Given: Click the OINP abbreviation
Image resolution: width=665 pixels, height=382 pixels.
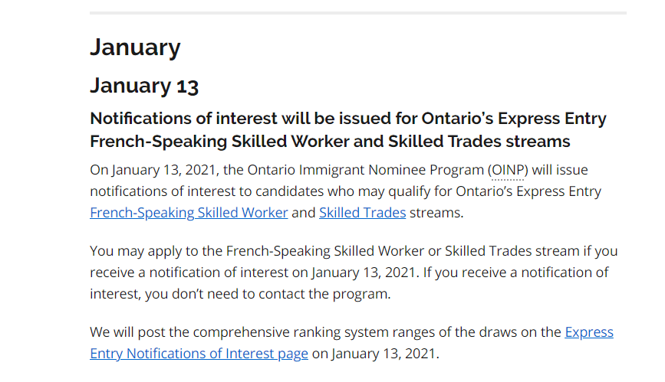Looking at the screenshot, I should (x=509, y=169).
